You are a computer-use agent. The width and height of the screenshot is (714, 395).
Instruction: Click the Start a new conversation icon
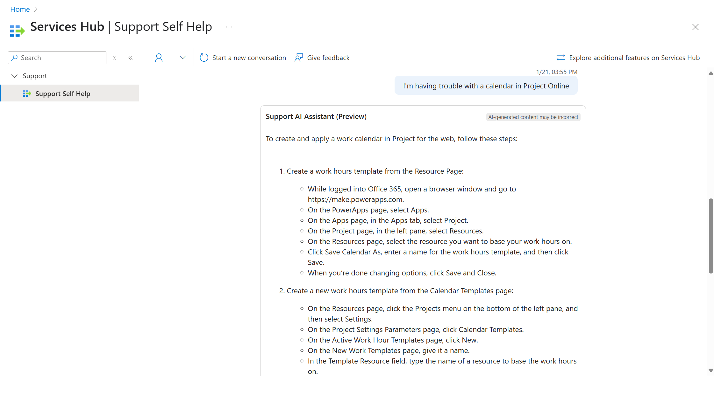pyautogui.click(x=203, y=57)
